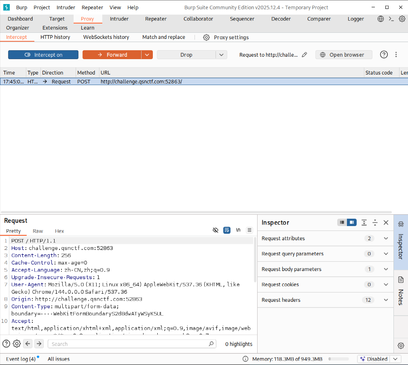Open the Help menu
The image size is (408, 365).
click(x=133, y=8)
